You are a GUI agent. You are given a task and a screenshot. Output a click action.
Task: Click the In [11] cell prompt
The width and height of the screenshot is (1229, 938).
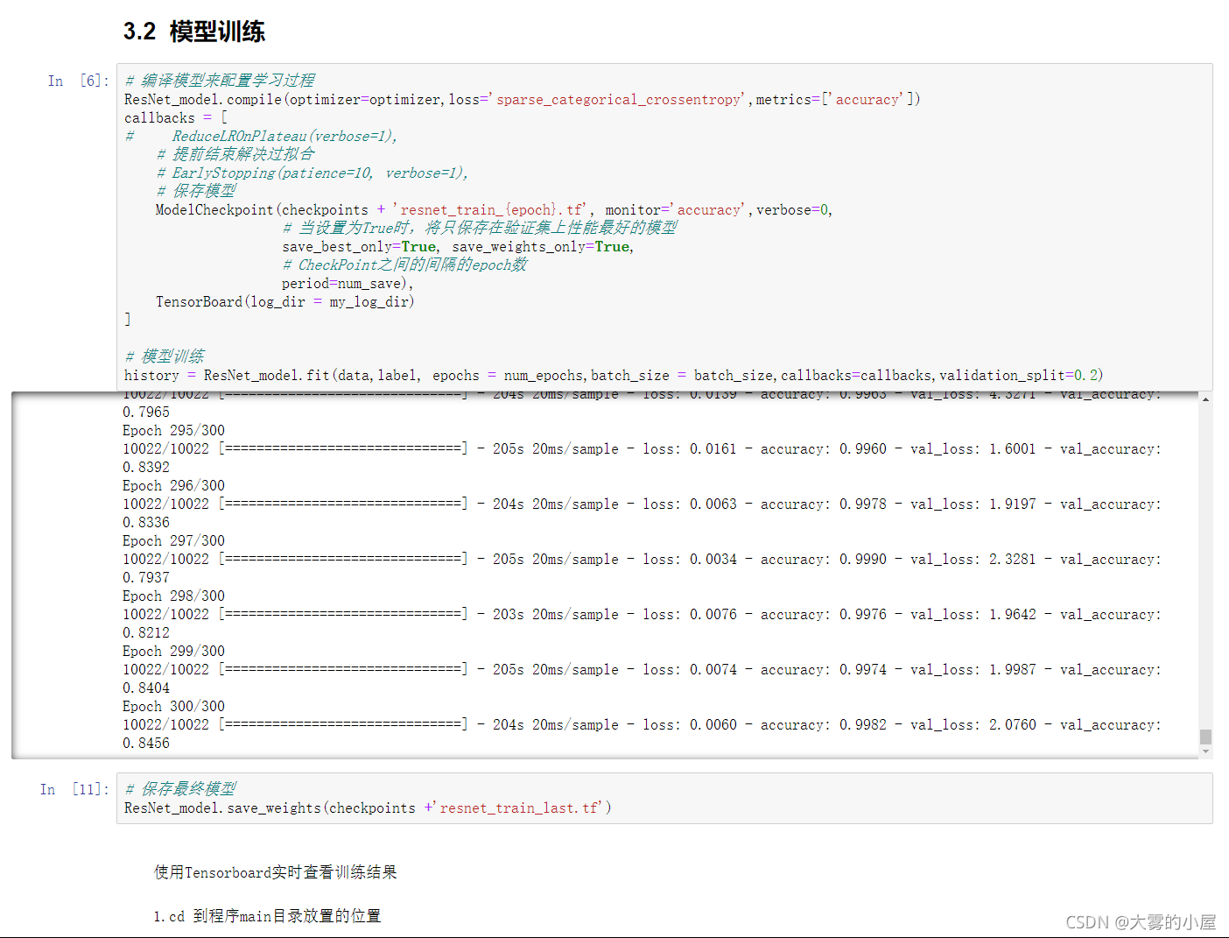point(75,789)
